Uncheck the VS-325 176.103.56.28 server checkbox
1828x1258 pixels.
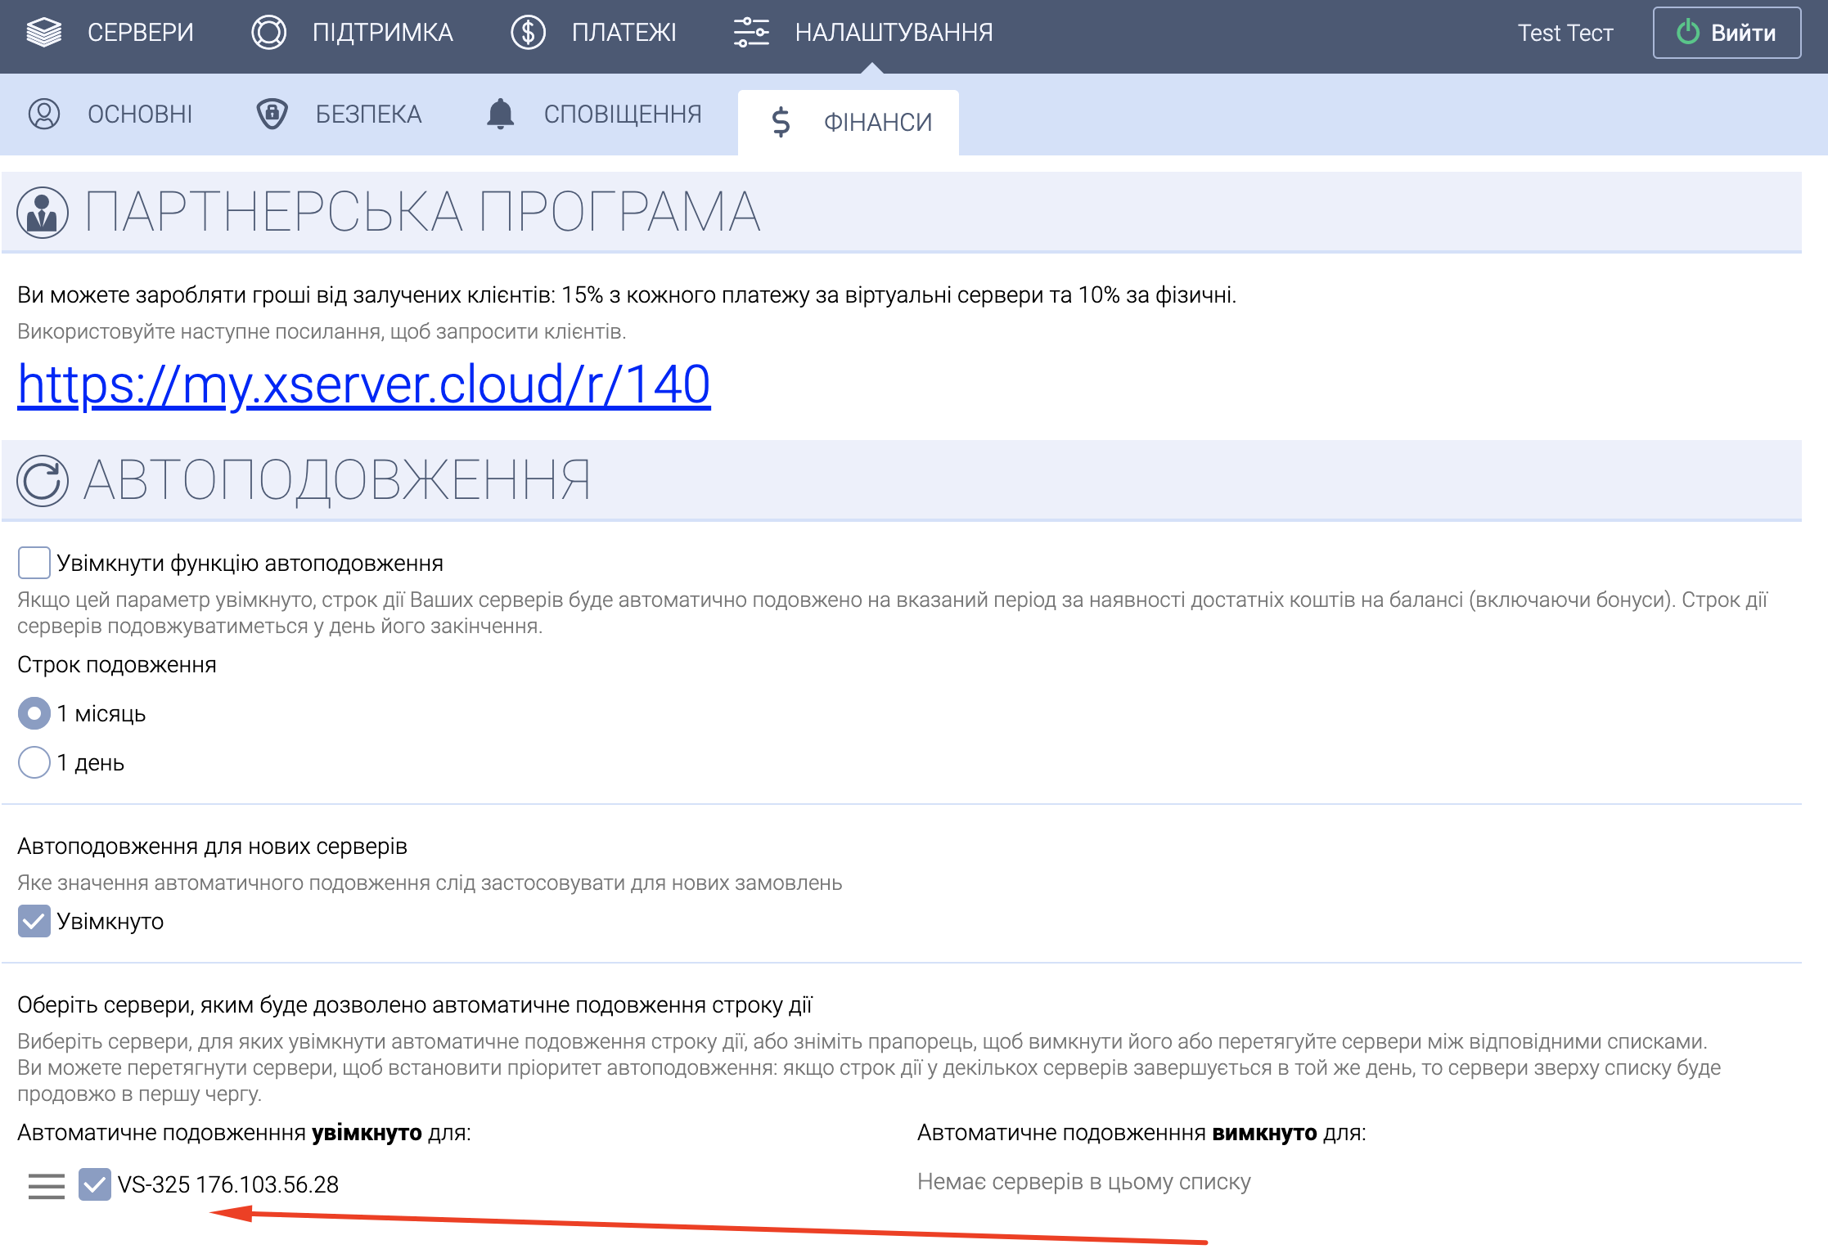pos(95,1184)
